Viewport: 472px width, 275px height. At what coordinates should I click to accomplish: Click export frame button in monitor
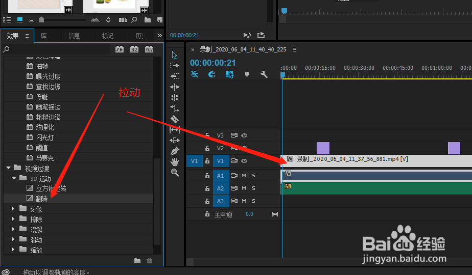point(261,35)
